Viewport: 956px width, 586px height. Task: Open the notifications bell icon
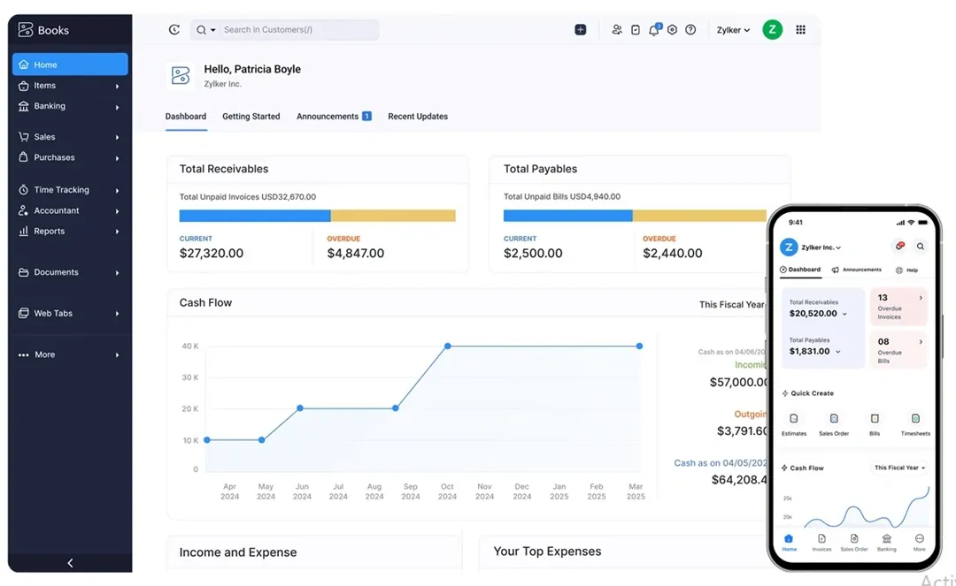tap(654, 30)
